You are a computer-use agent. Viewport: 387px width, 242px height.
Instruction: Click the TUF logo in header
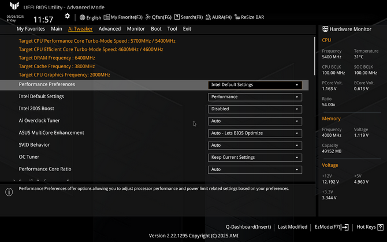pos(14,6)
